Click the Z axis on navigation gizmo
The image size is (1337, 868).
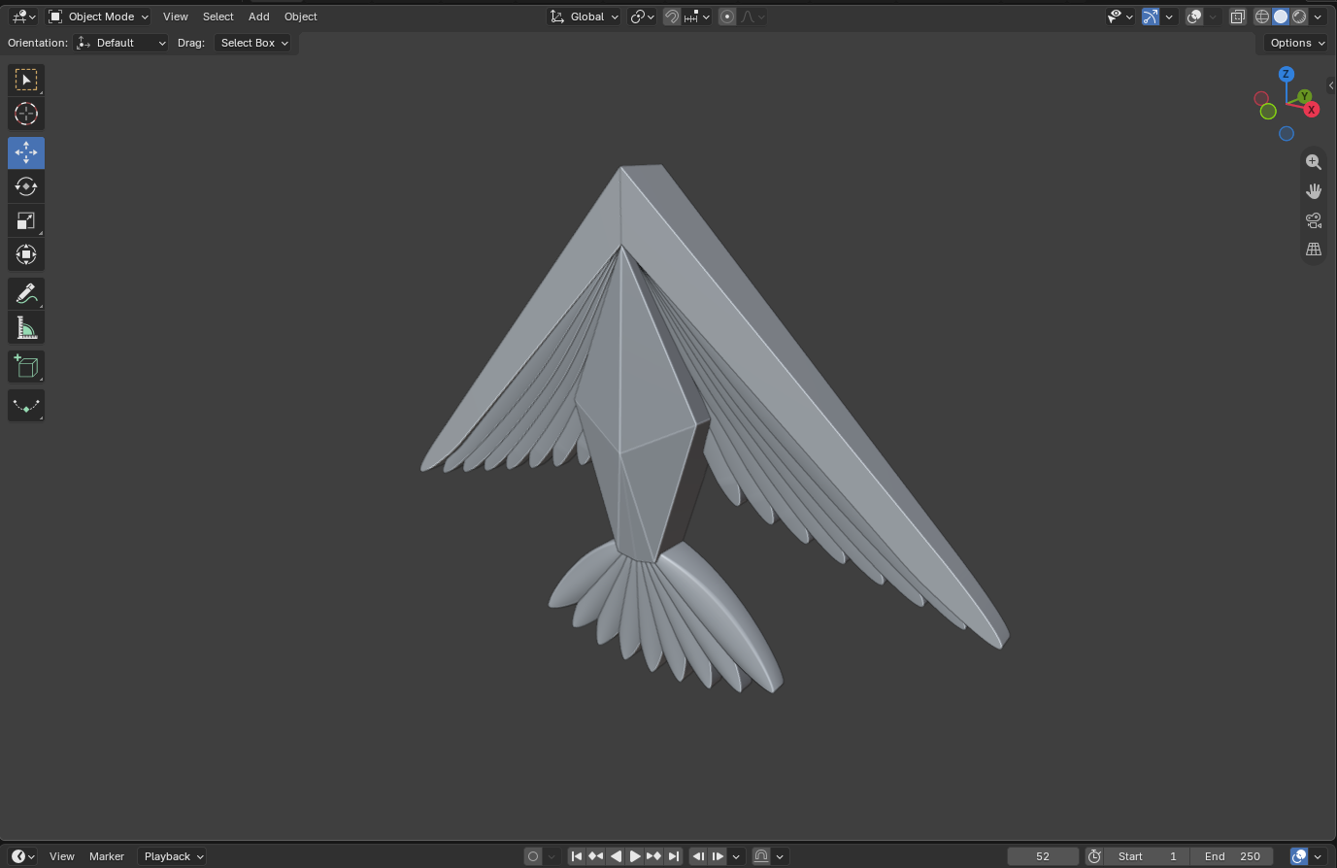pos(1287,74)
